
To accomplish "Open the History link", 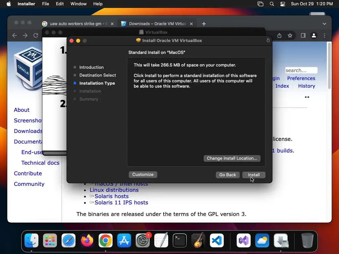I will coord(307,86).
